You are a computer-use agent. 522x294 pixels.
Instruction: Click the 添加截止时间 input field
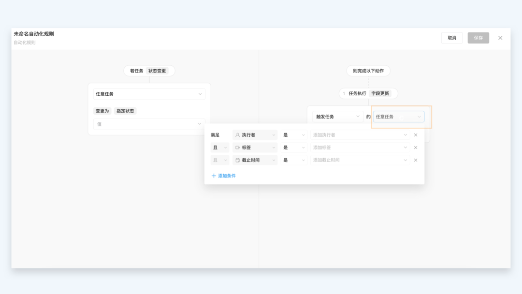pos(360,160)
